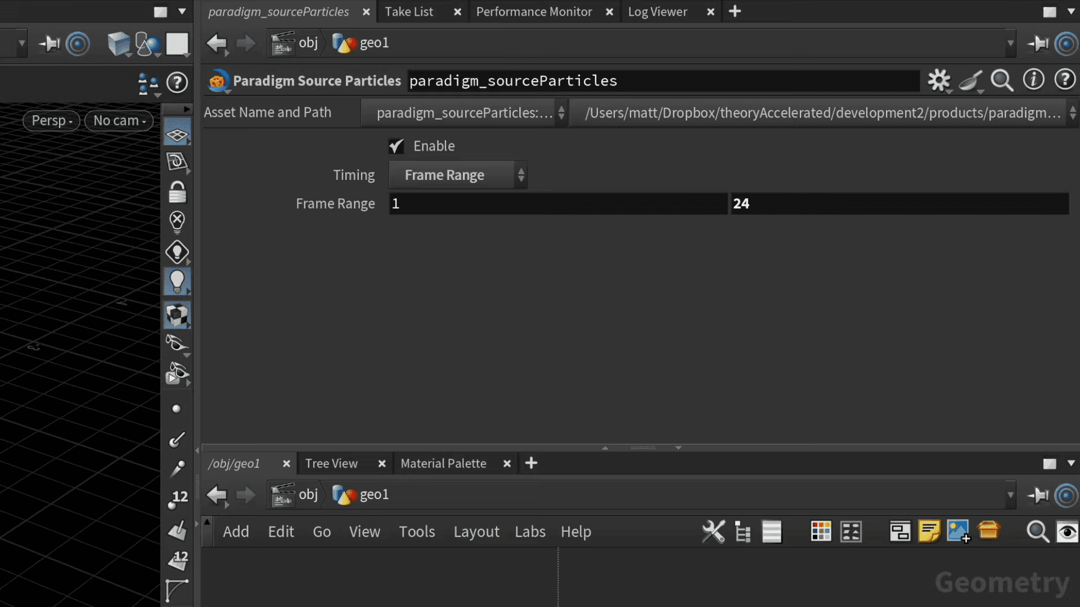Image resolution: width=1080 pixels, height=607 pixels.
Task: Open the Go menu
Action: 322,532
